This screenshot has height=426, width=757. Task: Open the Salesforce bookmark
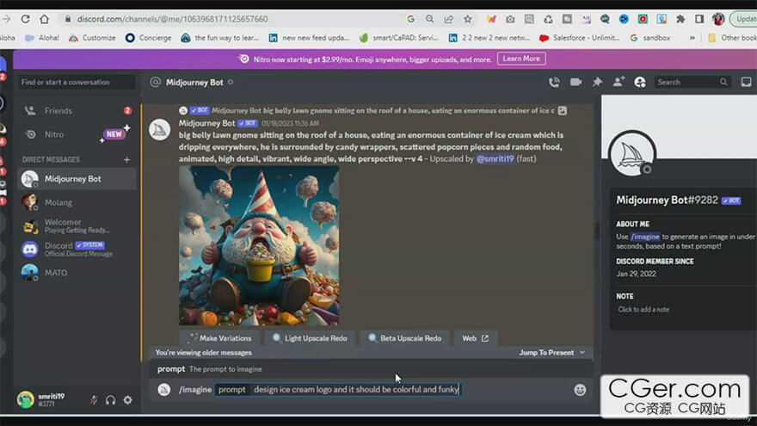tap(580, 38)
